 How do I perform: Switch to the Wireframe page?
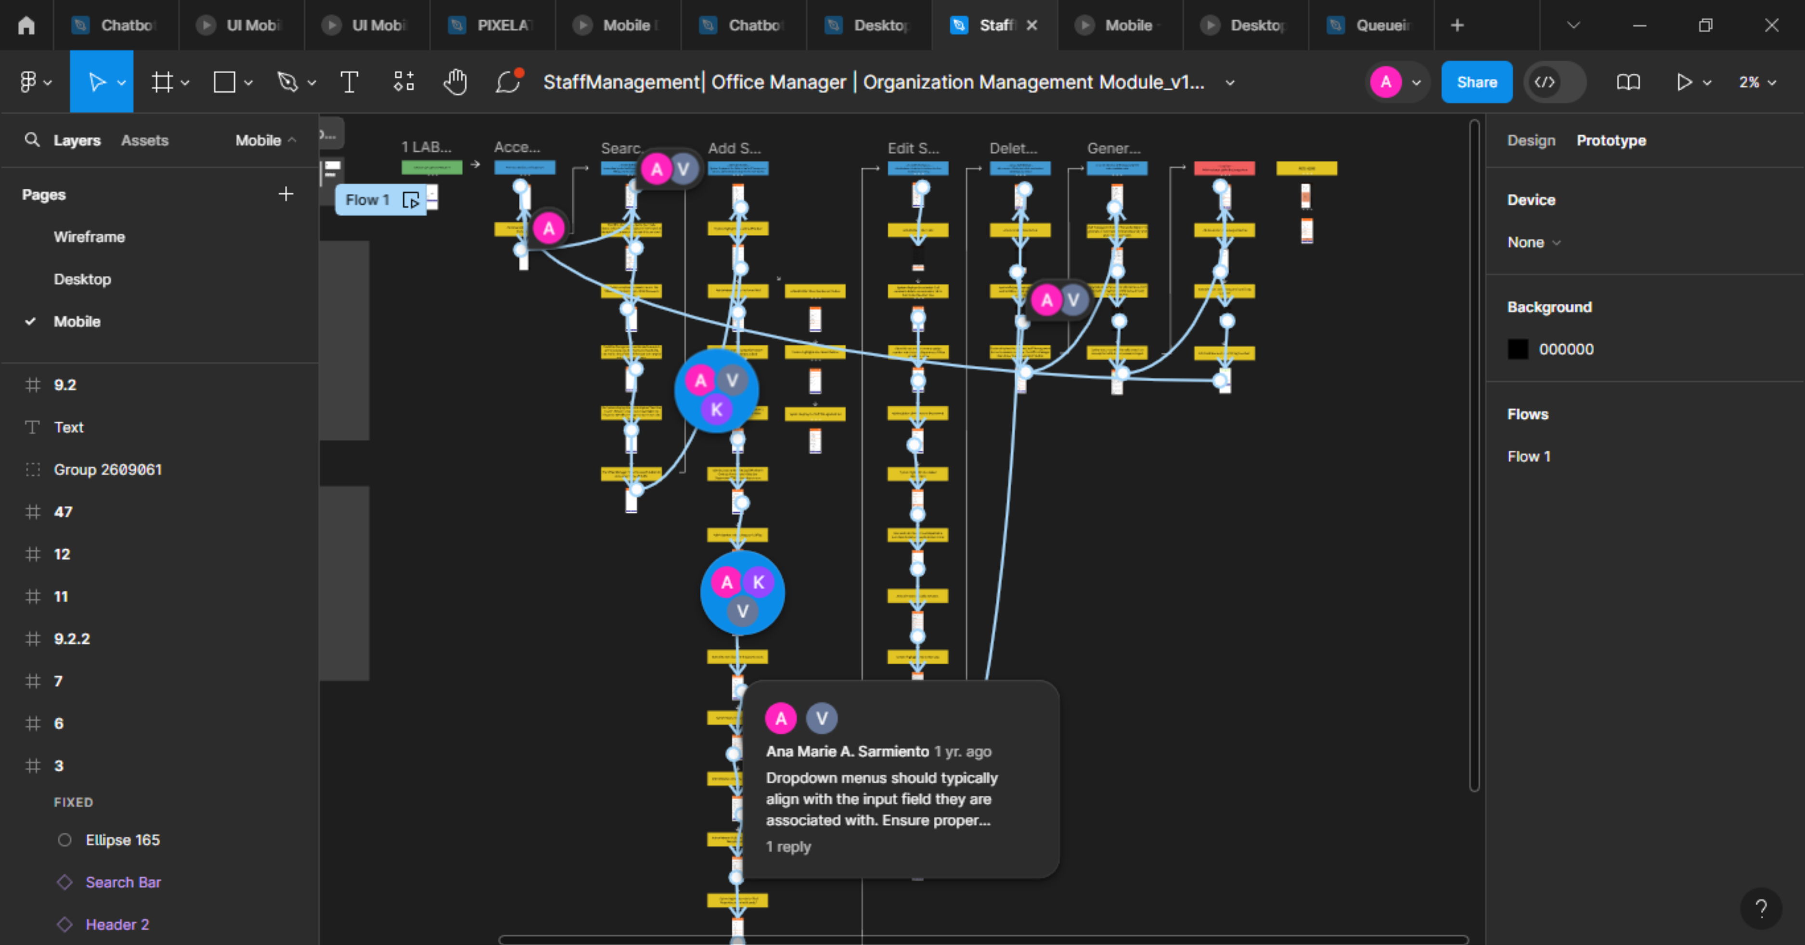[x=89, y=237]
